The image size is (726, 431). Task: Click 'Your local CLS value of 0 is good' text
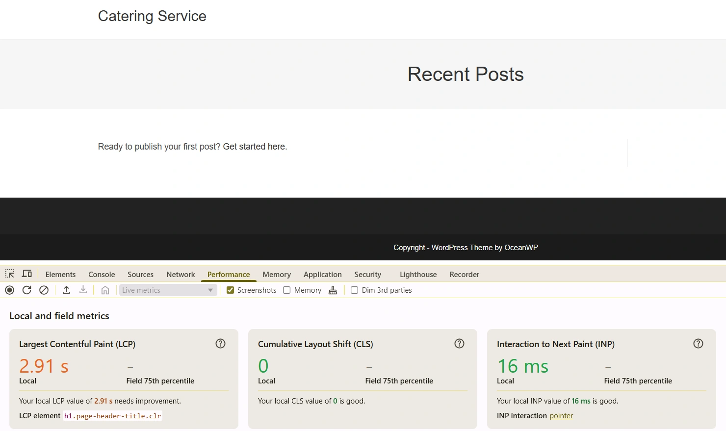pyautogui.click(x=311, y=401)
